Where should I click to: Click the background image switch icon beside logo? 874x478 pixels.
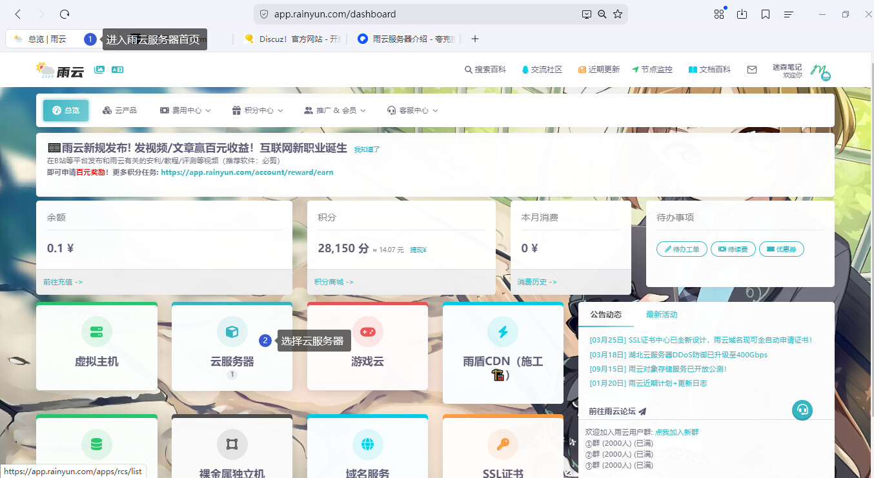99,69
